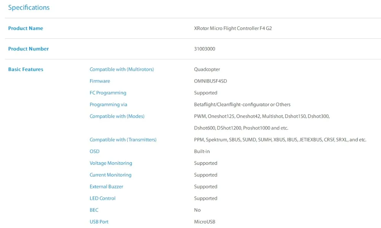Click the MicroUSB value
Viewport: 381px width, 228px height.
204,222
